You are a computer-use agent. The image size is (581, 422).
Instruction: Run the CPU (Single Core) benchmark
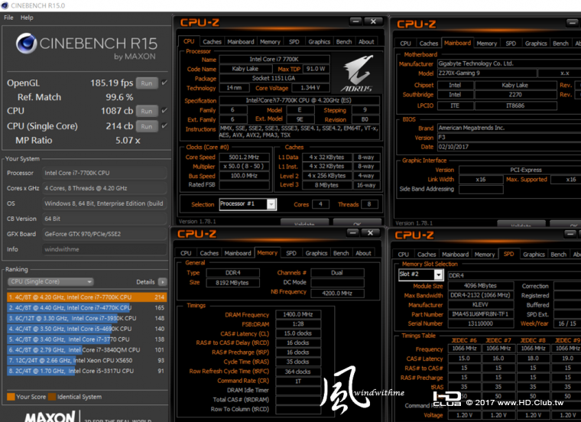[x=147, y=126]
